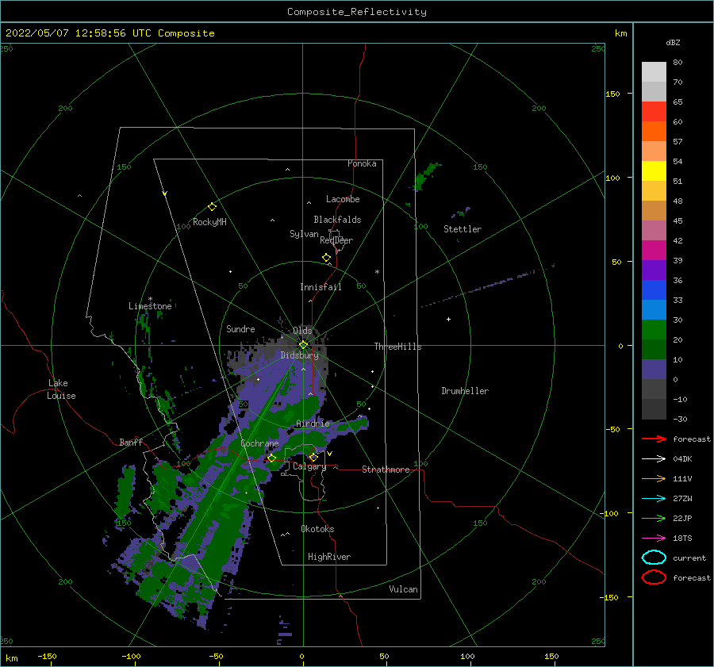Click the topmost light gray dBZ swatch
Image resolution: width=714 pixels, height=667 pixels.
click(x=654, y=72)
